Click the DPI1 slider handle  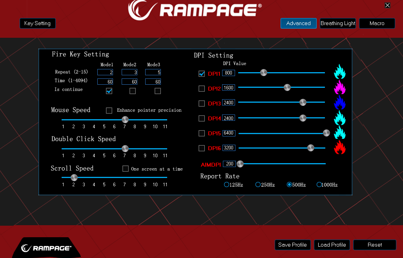tap(263, 73)
